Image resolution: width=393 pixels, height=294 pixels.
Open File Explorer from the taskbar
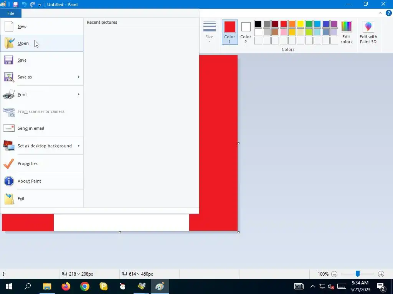click(x=47, y=286)
